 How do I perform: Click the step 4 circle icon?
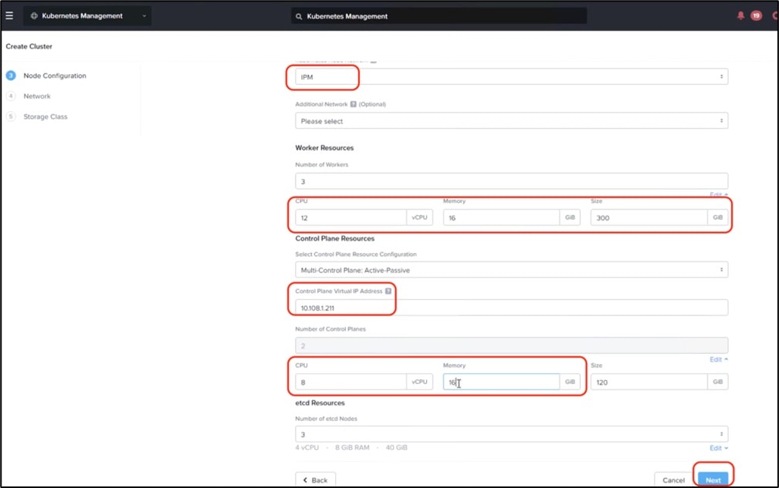[11, 96]
